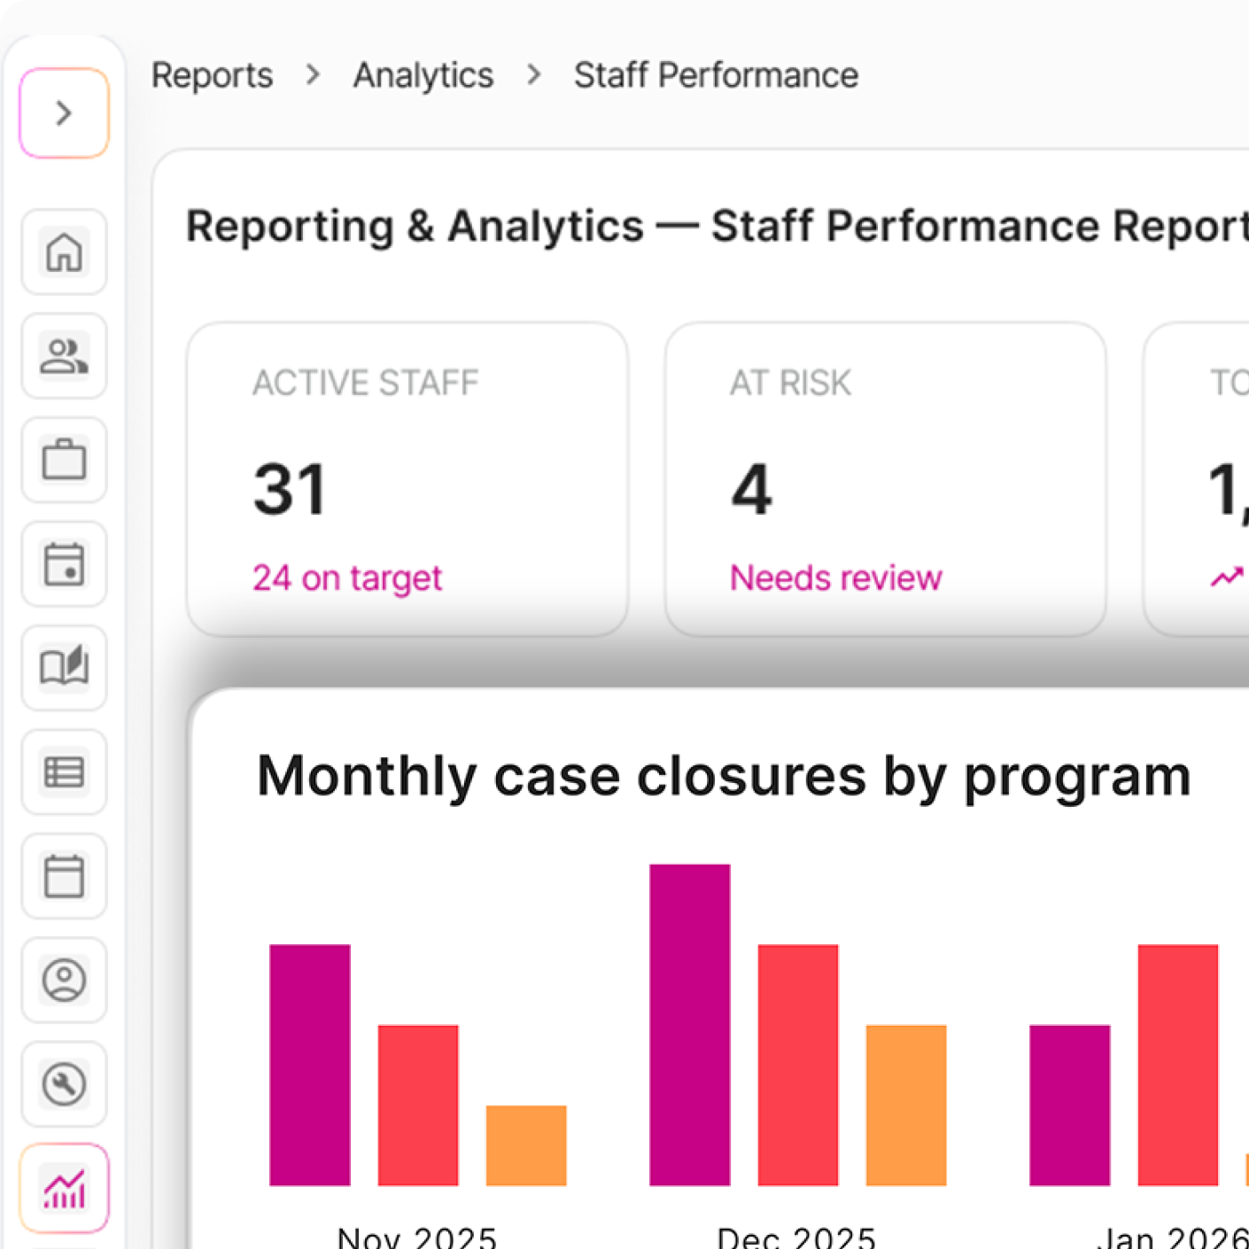Click the trending arrow on the rightmost card
1249x1249 pixels.
pos(1226,577)
